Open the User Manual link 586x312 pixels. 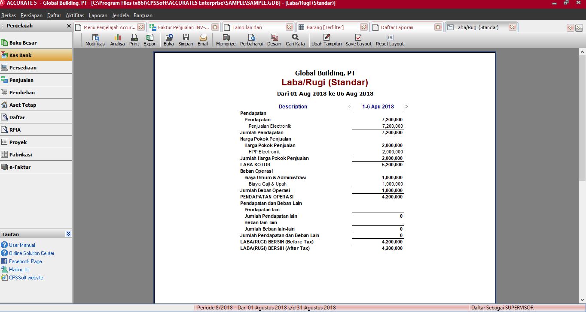pos(22,245)
